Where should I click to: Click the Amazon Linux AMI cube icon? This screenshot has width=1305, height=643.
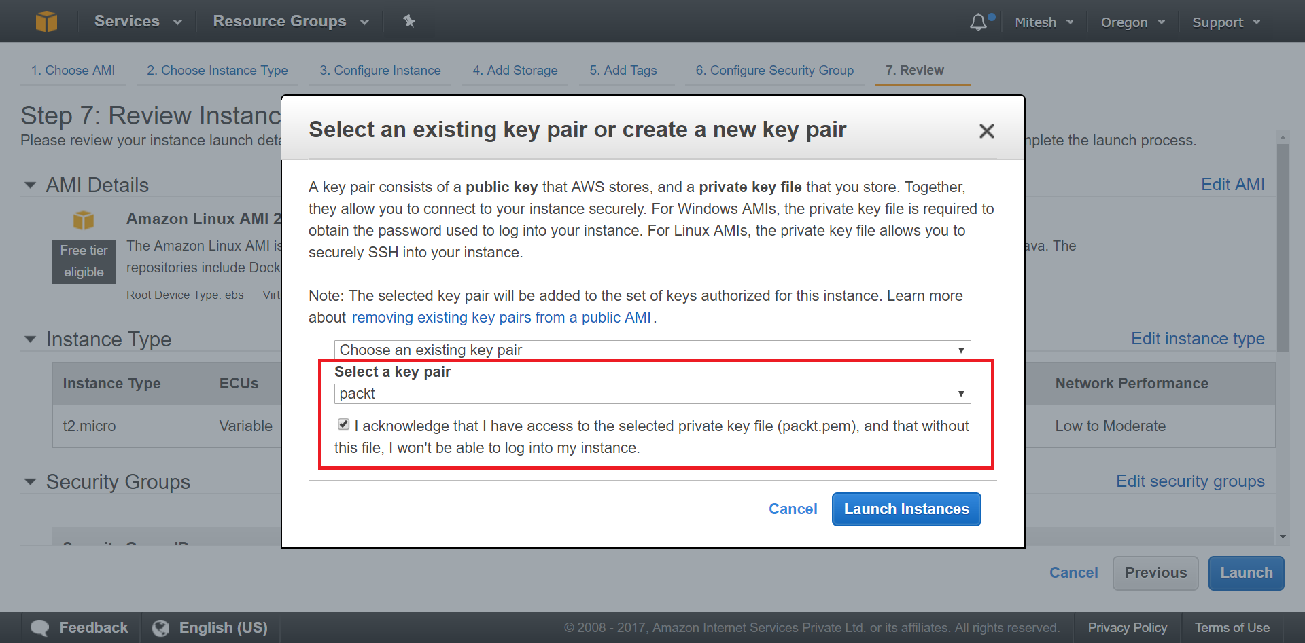84,220
